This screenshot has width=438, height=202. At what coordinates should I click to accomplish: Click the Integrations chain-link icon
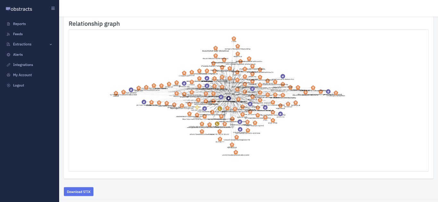pyautogui.click(x=8, y=65)
